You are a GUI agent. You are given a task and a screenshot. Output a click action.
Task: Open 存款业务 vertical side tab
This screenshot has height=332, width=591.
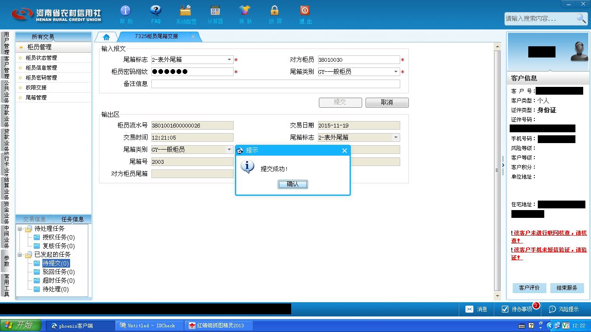[x=6, y=116]
